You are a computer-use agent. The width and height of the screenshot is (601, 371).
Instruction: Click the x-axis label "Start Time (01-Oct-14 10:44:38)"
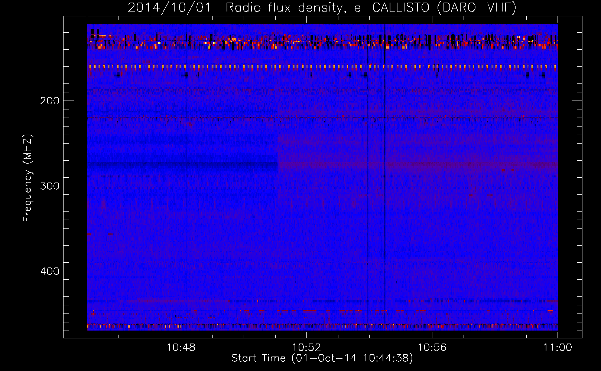[x=322, y=358]
